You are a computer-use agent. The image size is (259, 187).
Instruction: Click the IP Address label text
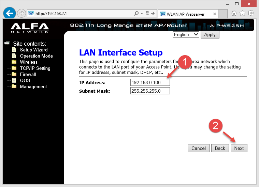[92, 82]
